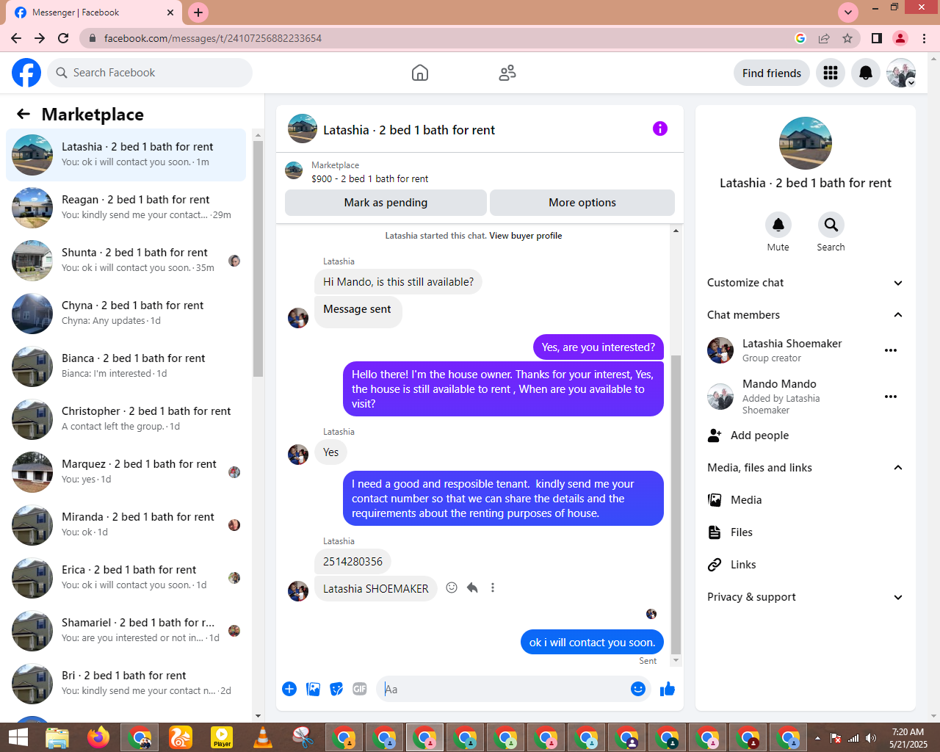
Task: Open the Reagan 2 bed 1 bath conversation
Action: 126,208
